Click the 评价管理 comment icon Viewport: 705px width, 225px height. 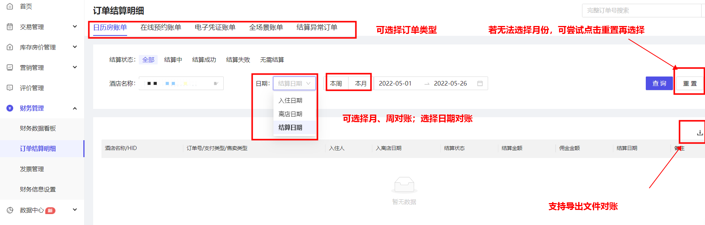pyautogui.click(x=10, y=88)
